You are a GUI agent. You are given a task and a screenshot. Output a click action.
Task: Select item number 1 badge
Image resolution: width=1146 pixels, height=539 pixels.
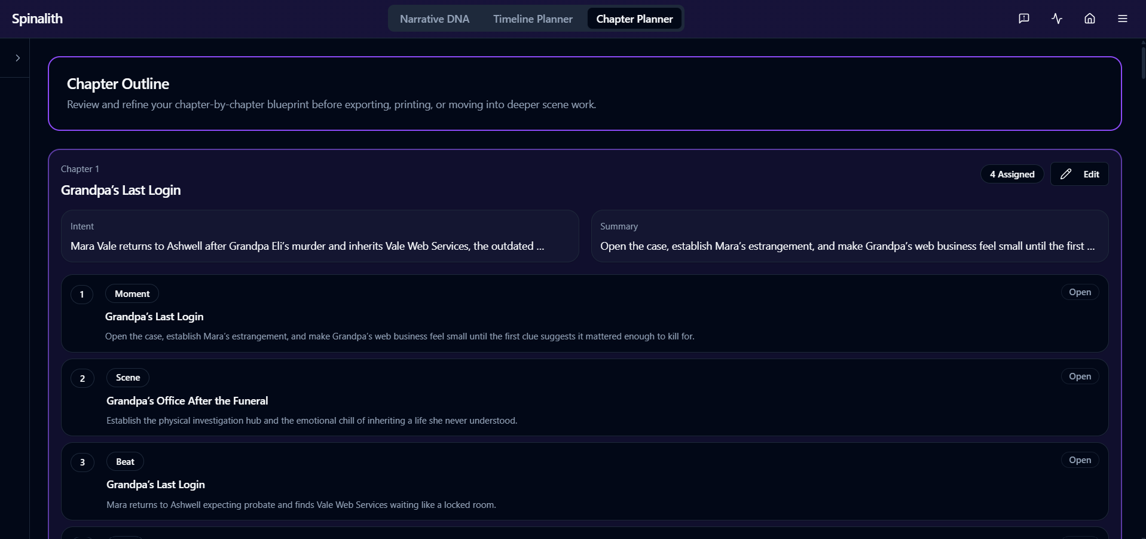click(x=82, y=295)
